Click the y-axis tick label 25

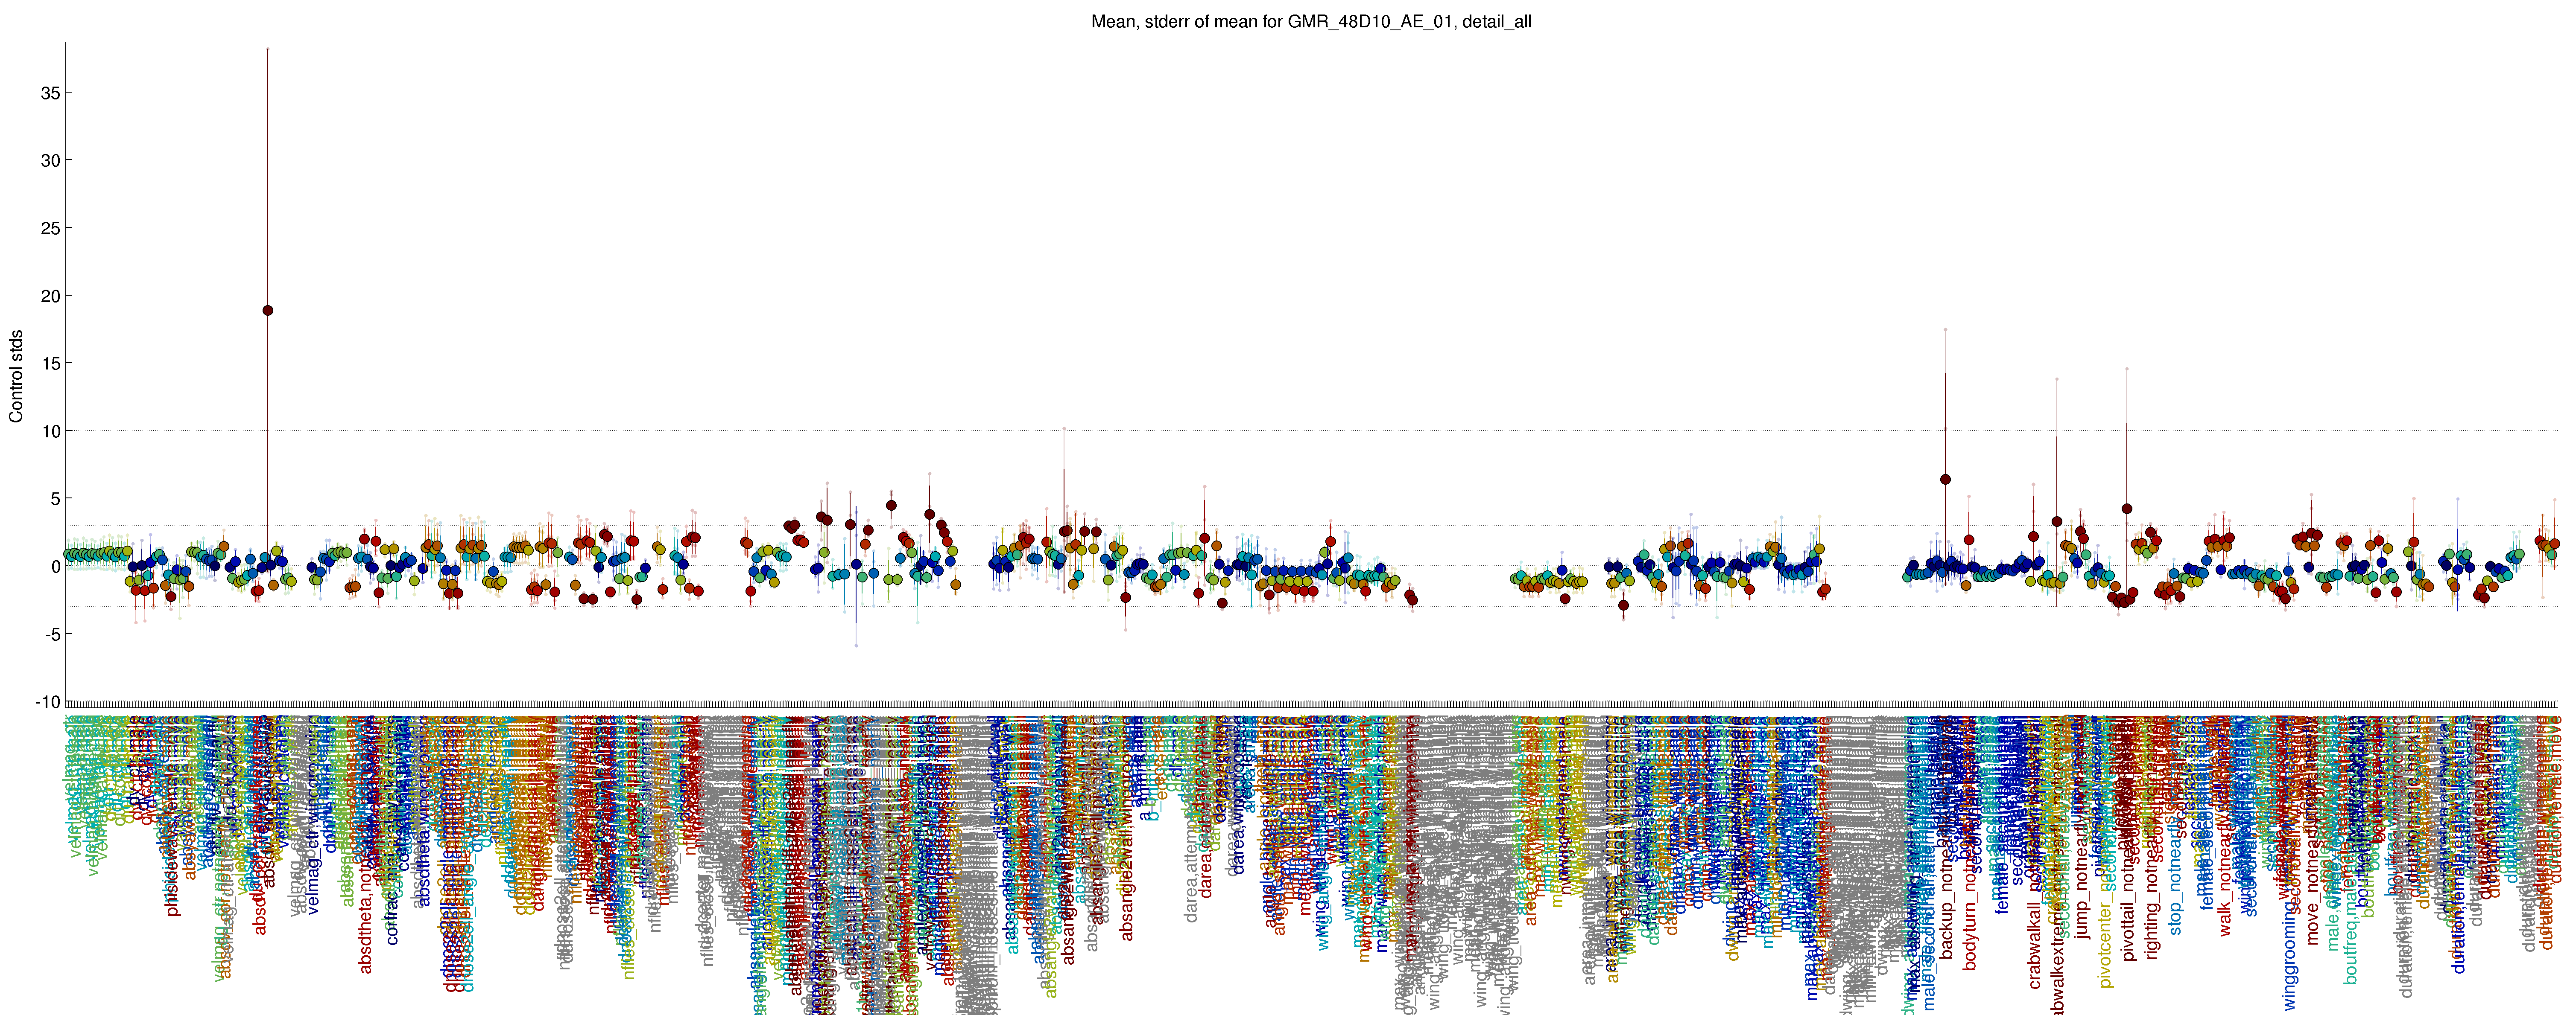(x=50, y=229)
